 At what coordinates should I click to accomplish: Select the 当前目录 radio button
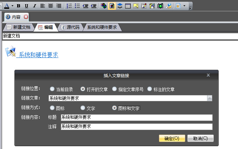pos(52,89)
